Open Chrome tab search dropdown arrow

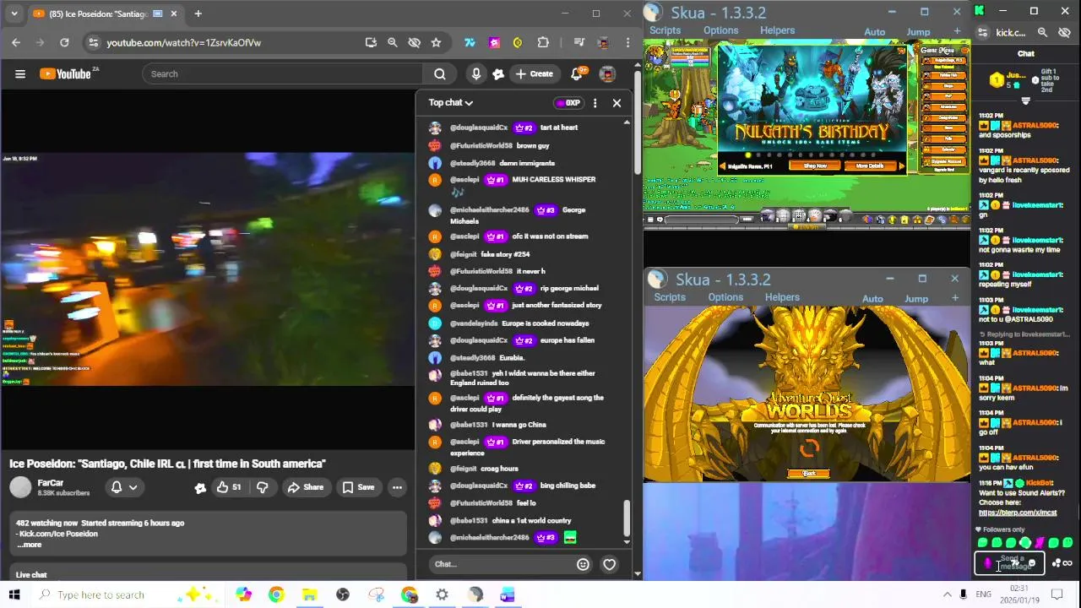click(14, 14)
